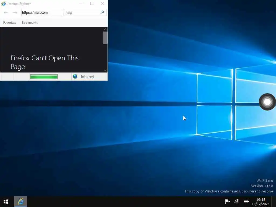Maximize the Internet Explorer window

point(92,4)
